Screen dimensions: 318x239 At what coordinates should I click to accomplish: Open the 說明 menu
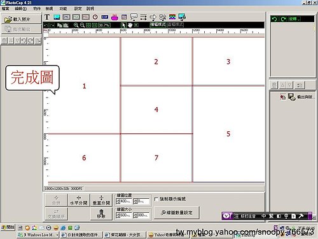click(x=90, y=8)
